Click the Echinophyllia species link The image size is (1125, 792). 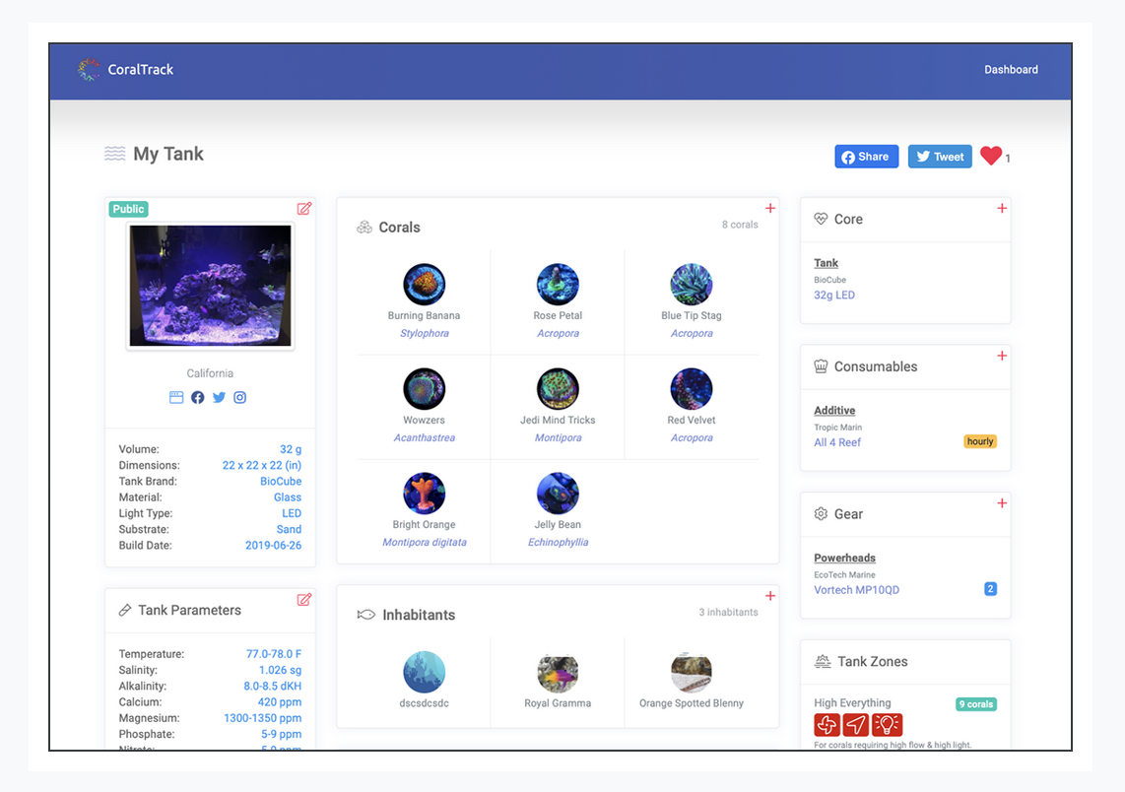[558, 543]
